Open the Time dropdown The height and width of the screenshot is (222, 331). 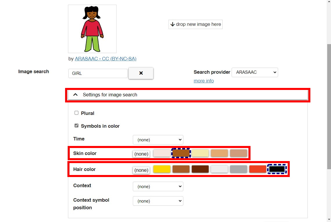[x=158, y=140]
